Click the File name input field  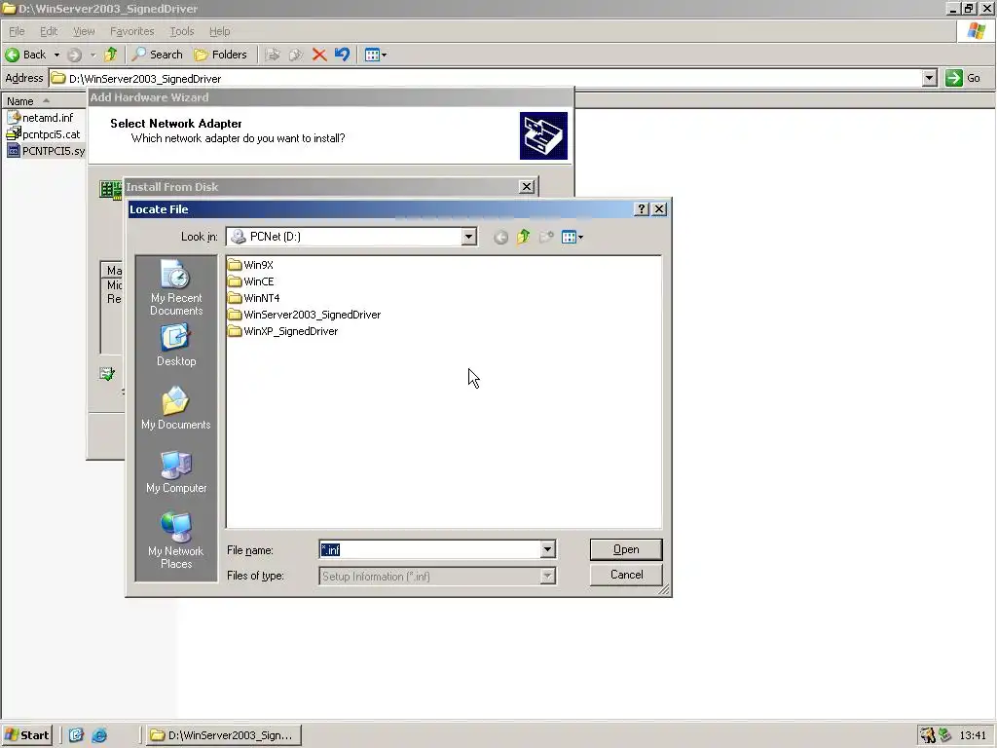[429, 549]
